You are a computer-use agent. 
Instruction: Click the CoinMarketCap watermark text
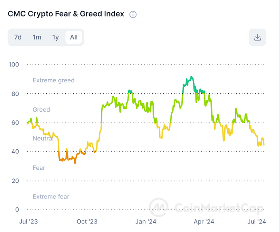point(219,208)
